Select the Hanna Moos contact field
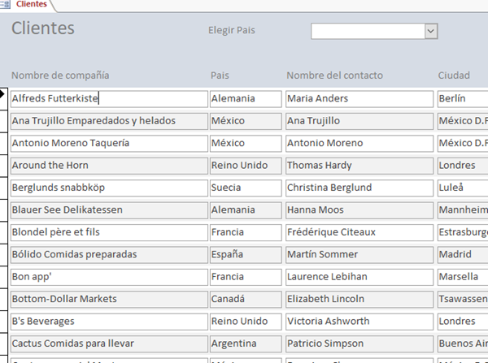This screenshot has width=488, height=363. pos(359,210)
